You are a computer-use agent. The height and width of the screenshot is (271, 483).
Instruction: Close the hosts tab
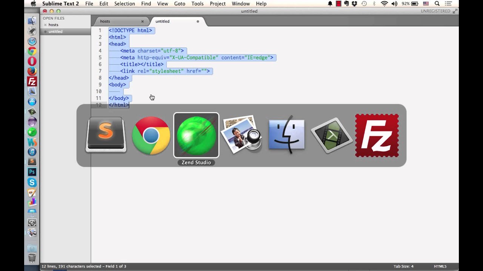tap(142, 21)
